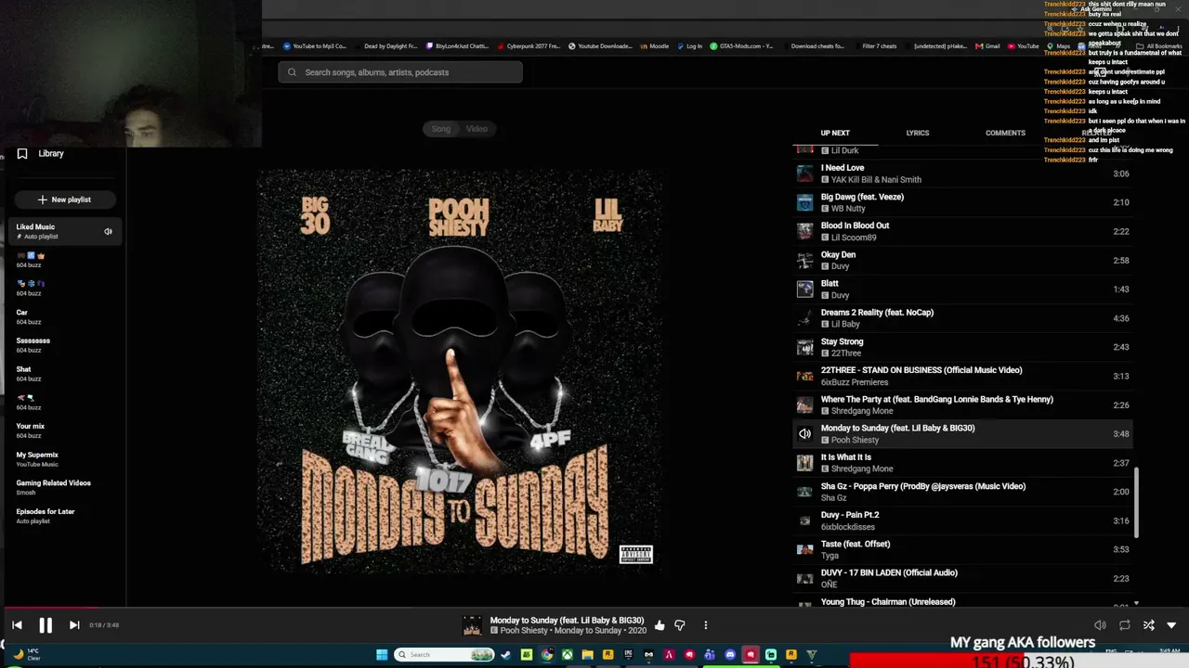Switch to Song mode
This screenshot has width=1189, height=668.
(441, 129)
